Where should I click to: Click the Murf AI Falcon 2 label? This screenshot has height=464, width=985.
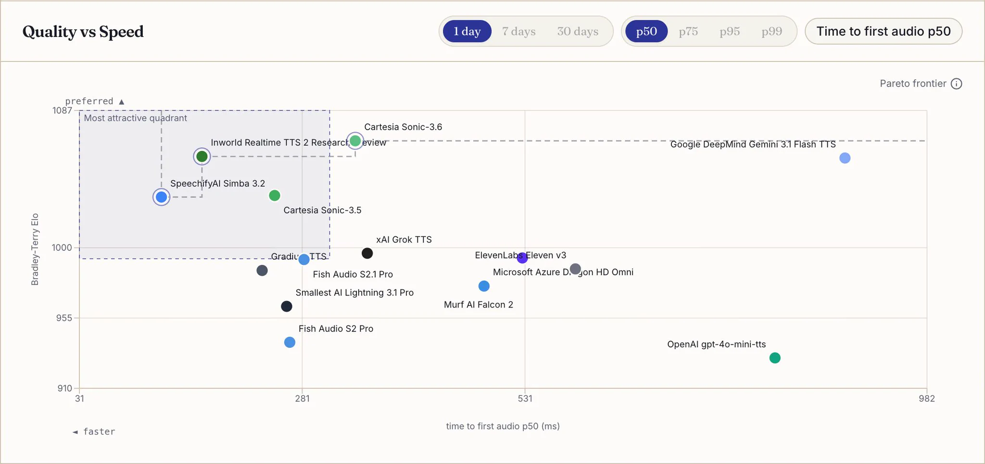(x=479, y=305)
